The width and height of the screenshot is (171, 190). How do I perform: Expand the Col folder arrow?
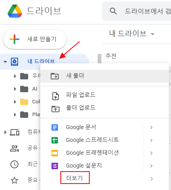pyautogui.click(x=15, y=102)
